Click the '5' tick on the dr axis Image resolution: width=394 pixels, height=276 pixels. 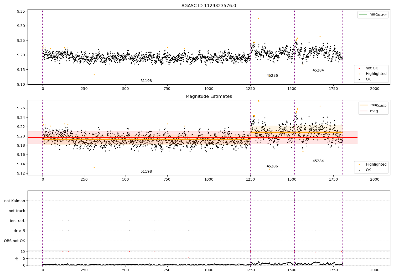pyautogui.click(x=24, y=259)
